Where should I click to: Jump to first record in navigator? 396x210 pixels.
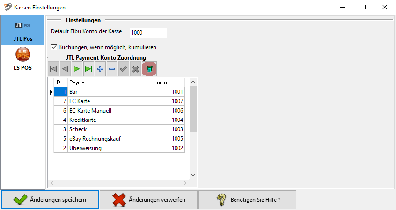click(x=53, y=69)
